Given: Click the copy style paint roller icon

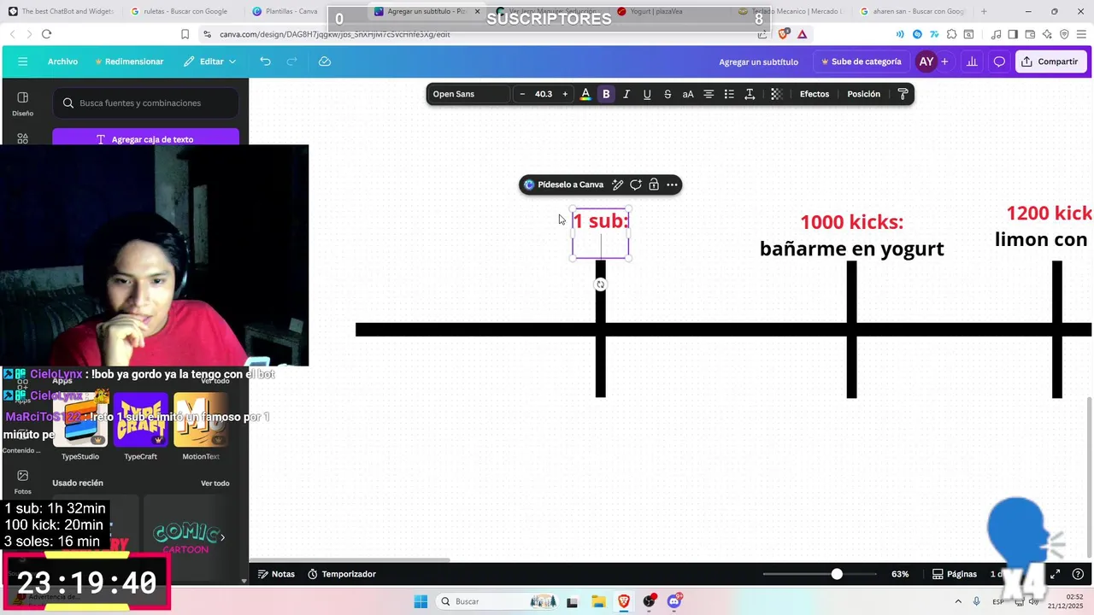Looking at the screenshot, I should [903, 94].
